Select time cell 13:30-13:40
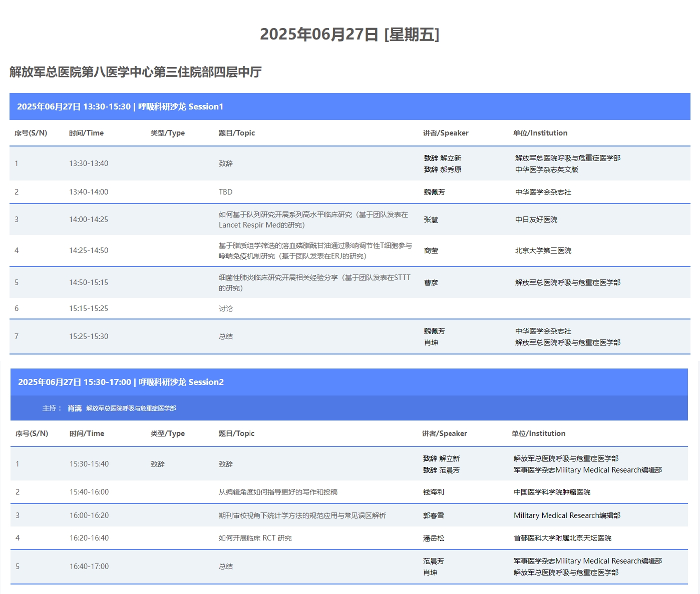 (89, 163)
